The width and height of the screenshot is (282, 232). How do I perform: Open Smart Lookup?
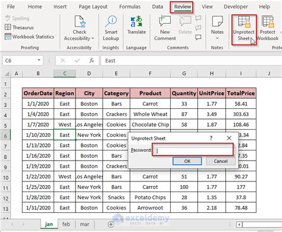(111, 28)
